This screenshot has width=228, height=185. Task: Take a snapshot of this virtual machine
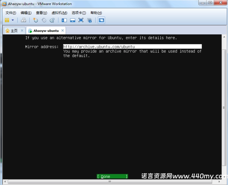[x=35, y=20]
